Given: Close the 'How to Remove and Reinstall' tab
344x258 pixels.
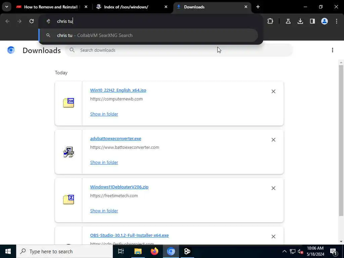Looking at the screenshot, I should coord(86,7).
